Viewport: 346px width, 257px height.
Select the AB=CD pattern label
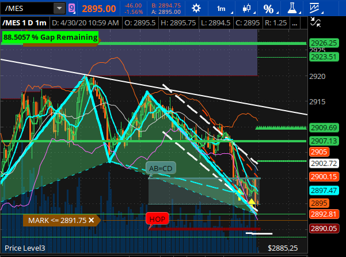161,169
